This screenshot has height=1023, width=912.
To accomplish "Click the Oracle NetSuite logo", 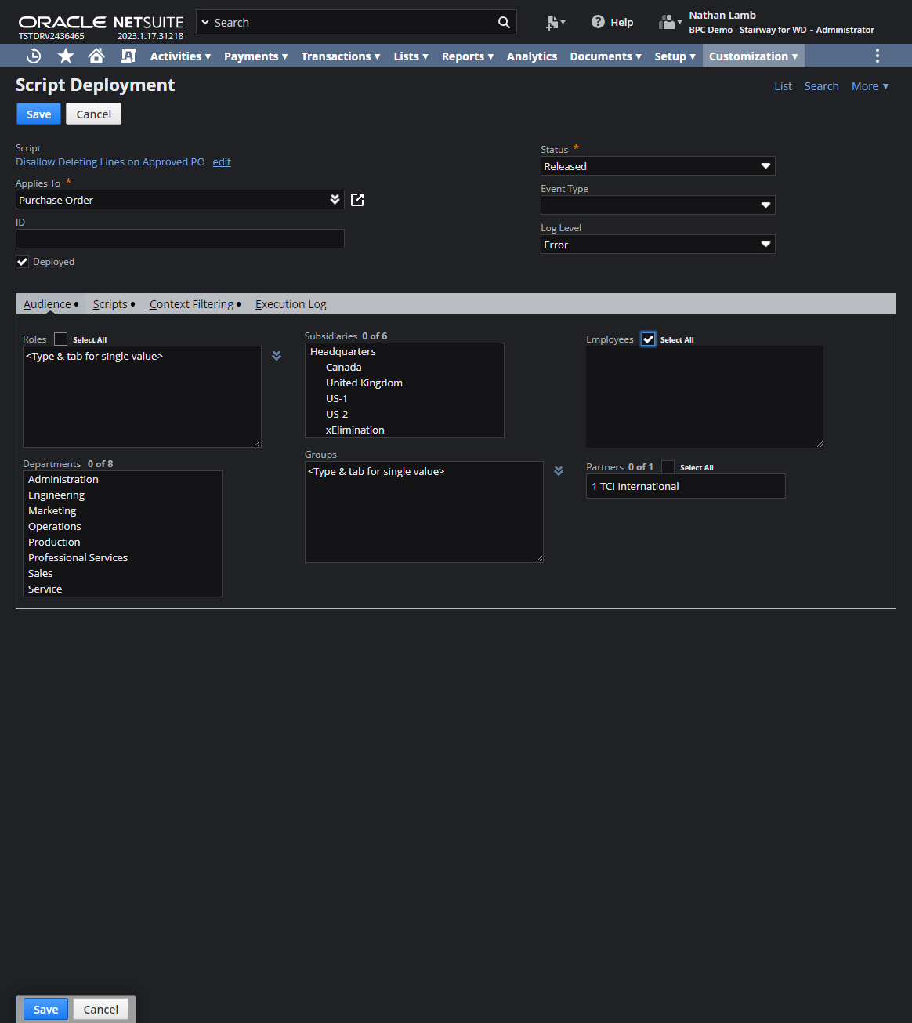I will [101, 23].
